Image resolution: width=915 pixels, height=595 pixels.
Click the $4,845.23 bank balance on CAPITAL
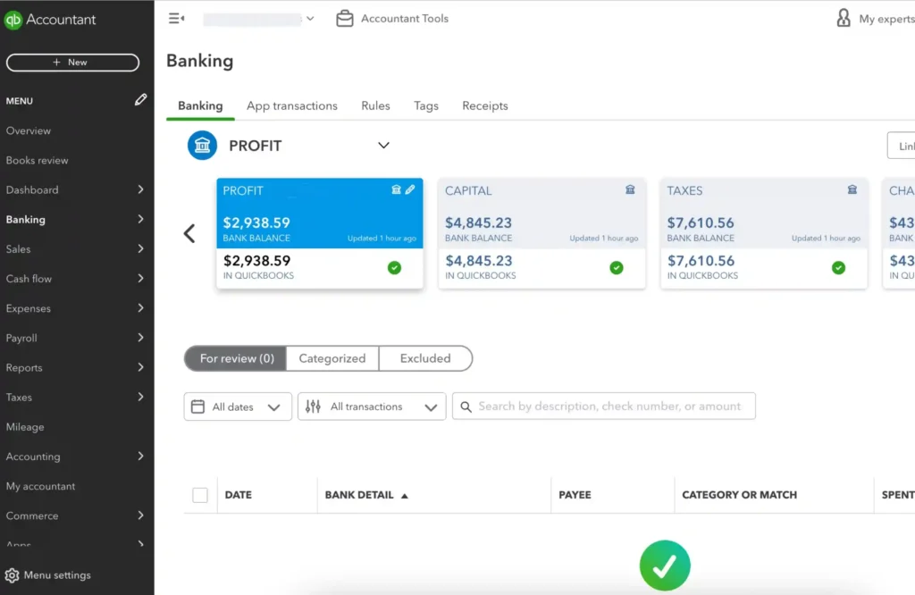coord(479,222)
